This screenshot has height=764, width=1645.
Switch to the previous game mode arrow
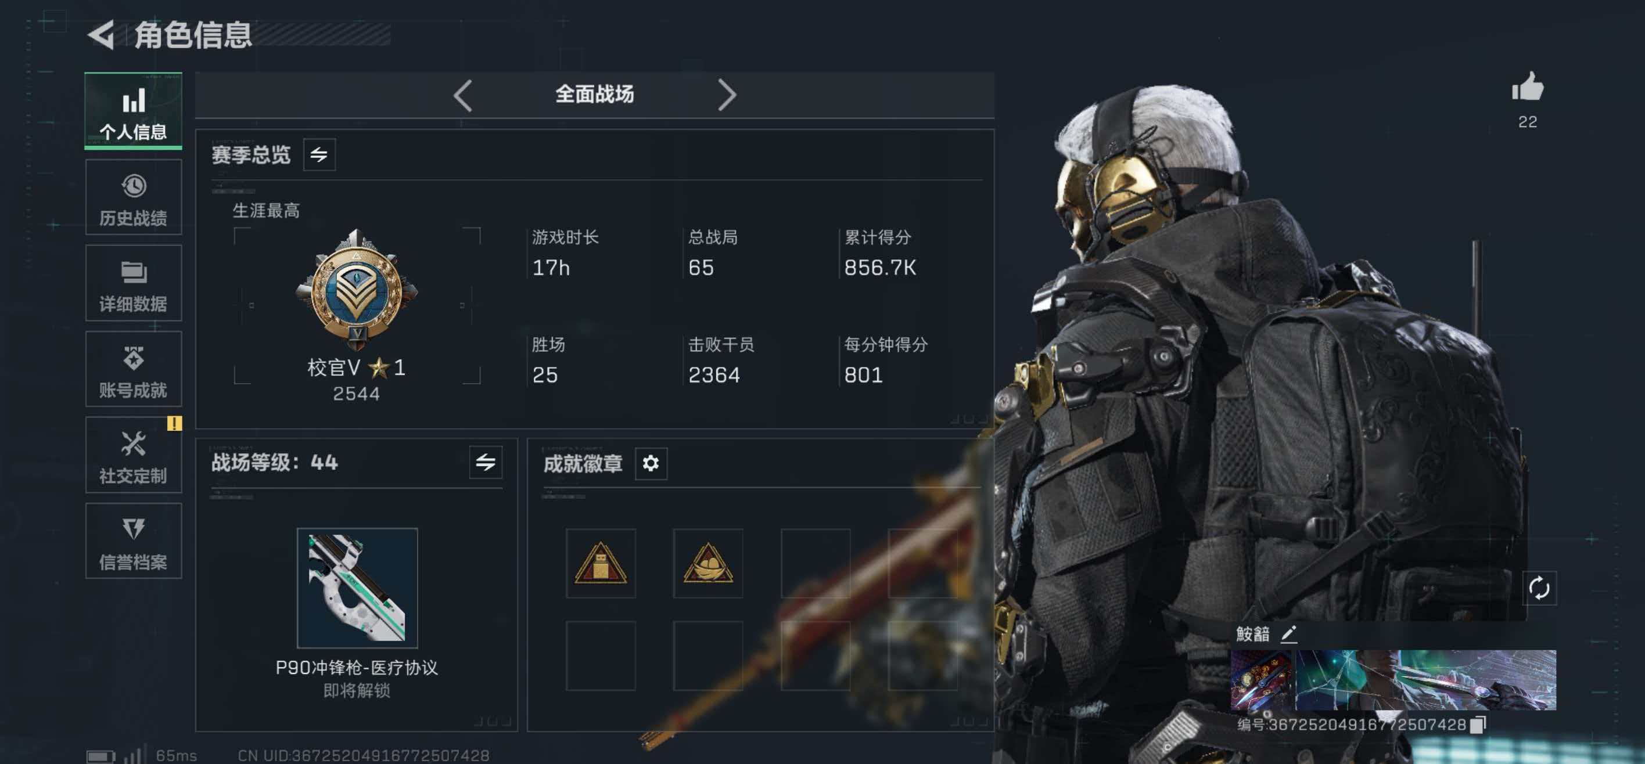(463, 95)
